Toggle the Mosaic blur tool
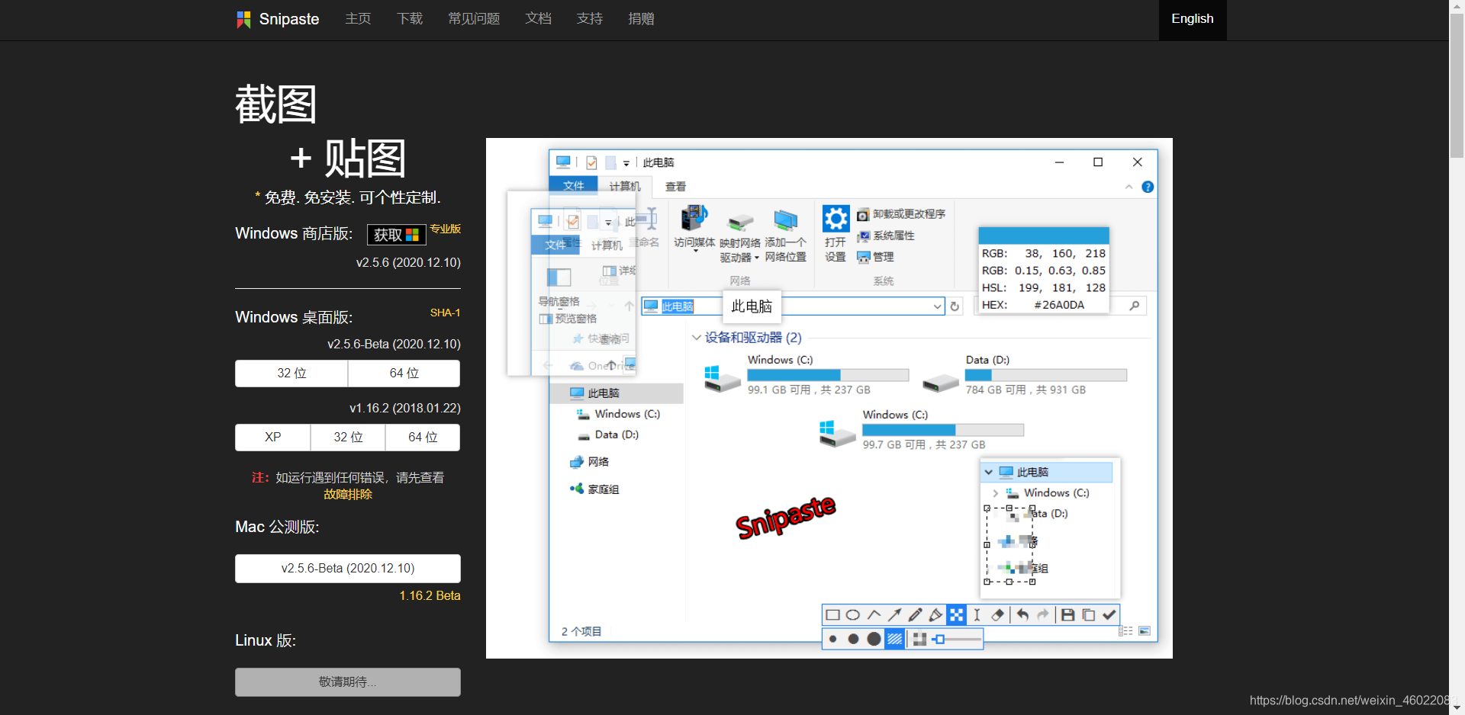Screen dimensions: 1465x715 click(x=956, y=615)
